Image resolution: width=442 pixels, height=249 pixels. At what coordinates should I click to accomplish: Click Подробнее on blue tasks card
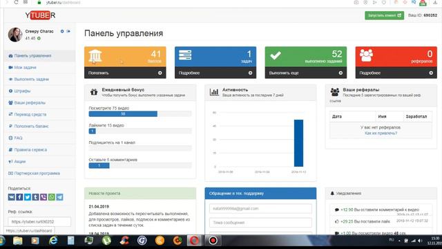(x=215, y=73)
